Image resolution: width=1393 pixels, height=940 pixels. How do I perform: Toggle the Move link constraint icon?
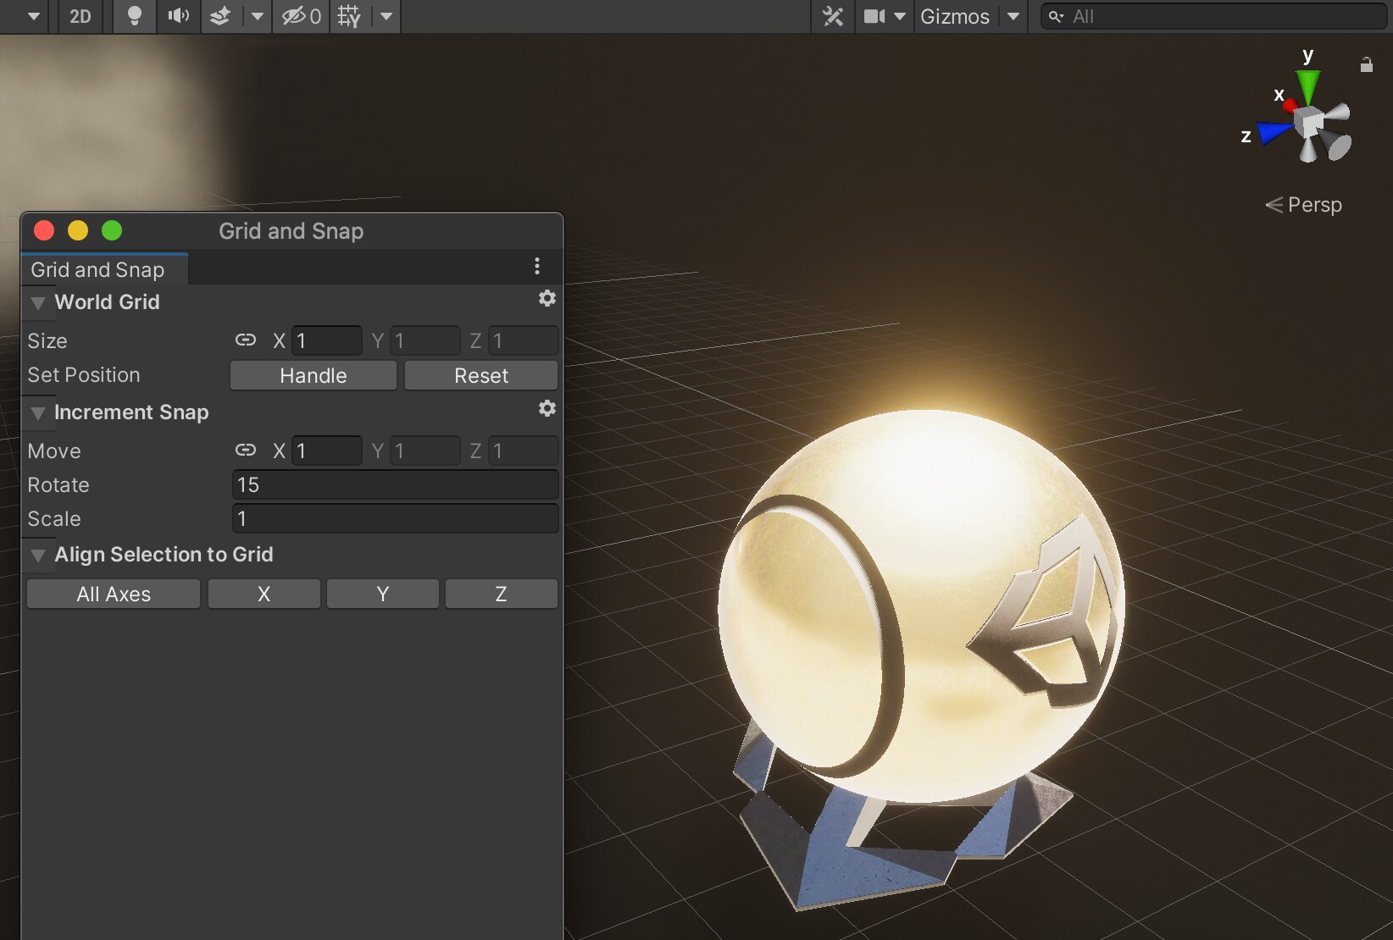(246, 451)
